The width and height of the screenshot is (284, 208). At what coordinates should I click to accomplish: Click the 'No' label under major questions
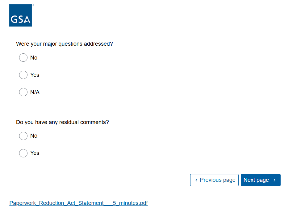(34, 58)
